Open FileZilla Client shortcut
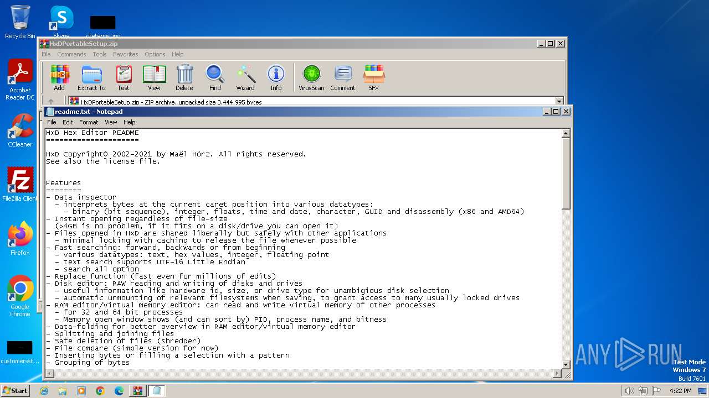 (20, 185)
